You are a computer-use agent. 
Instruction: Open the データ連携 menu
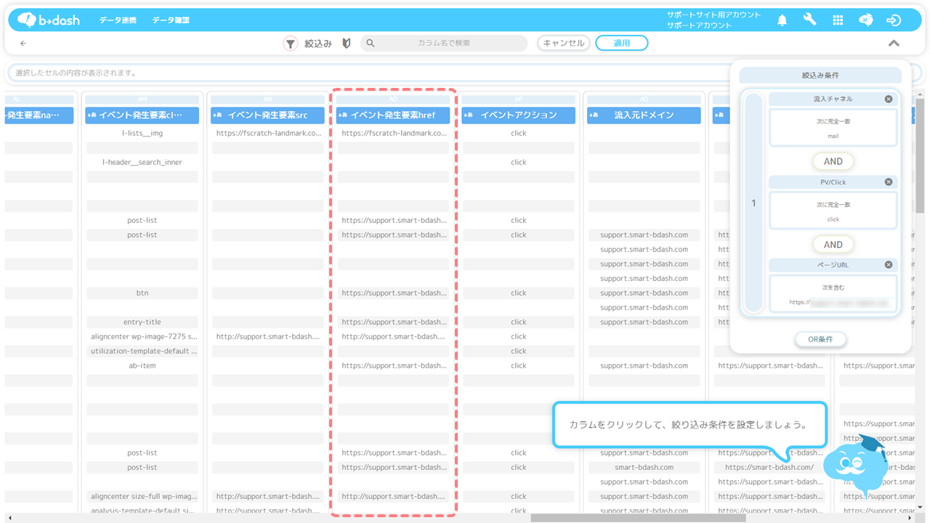(x=118, y=20)
